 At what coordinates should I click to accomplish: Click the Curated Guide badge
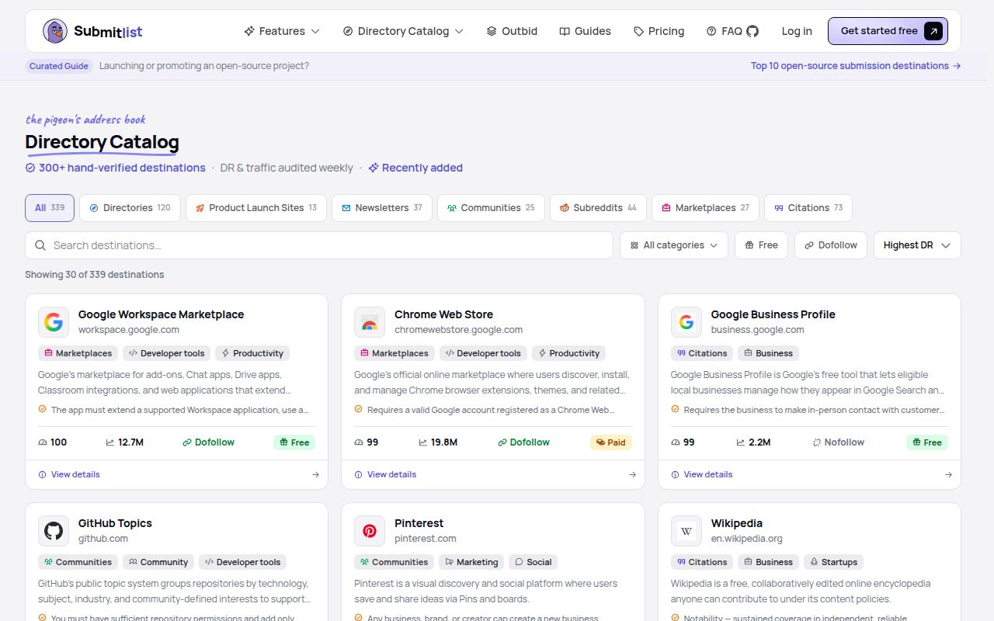click(x=59, y=66)
